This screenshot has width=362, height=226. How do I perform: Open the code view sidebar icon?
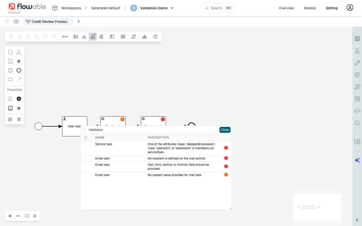pyautogui.click(x=357, y=111)
